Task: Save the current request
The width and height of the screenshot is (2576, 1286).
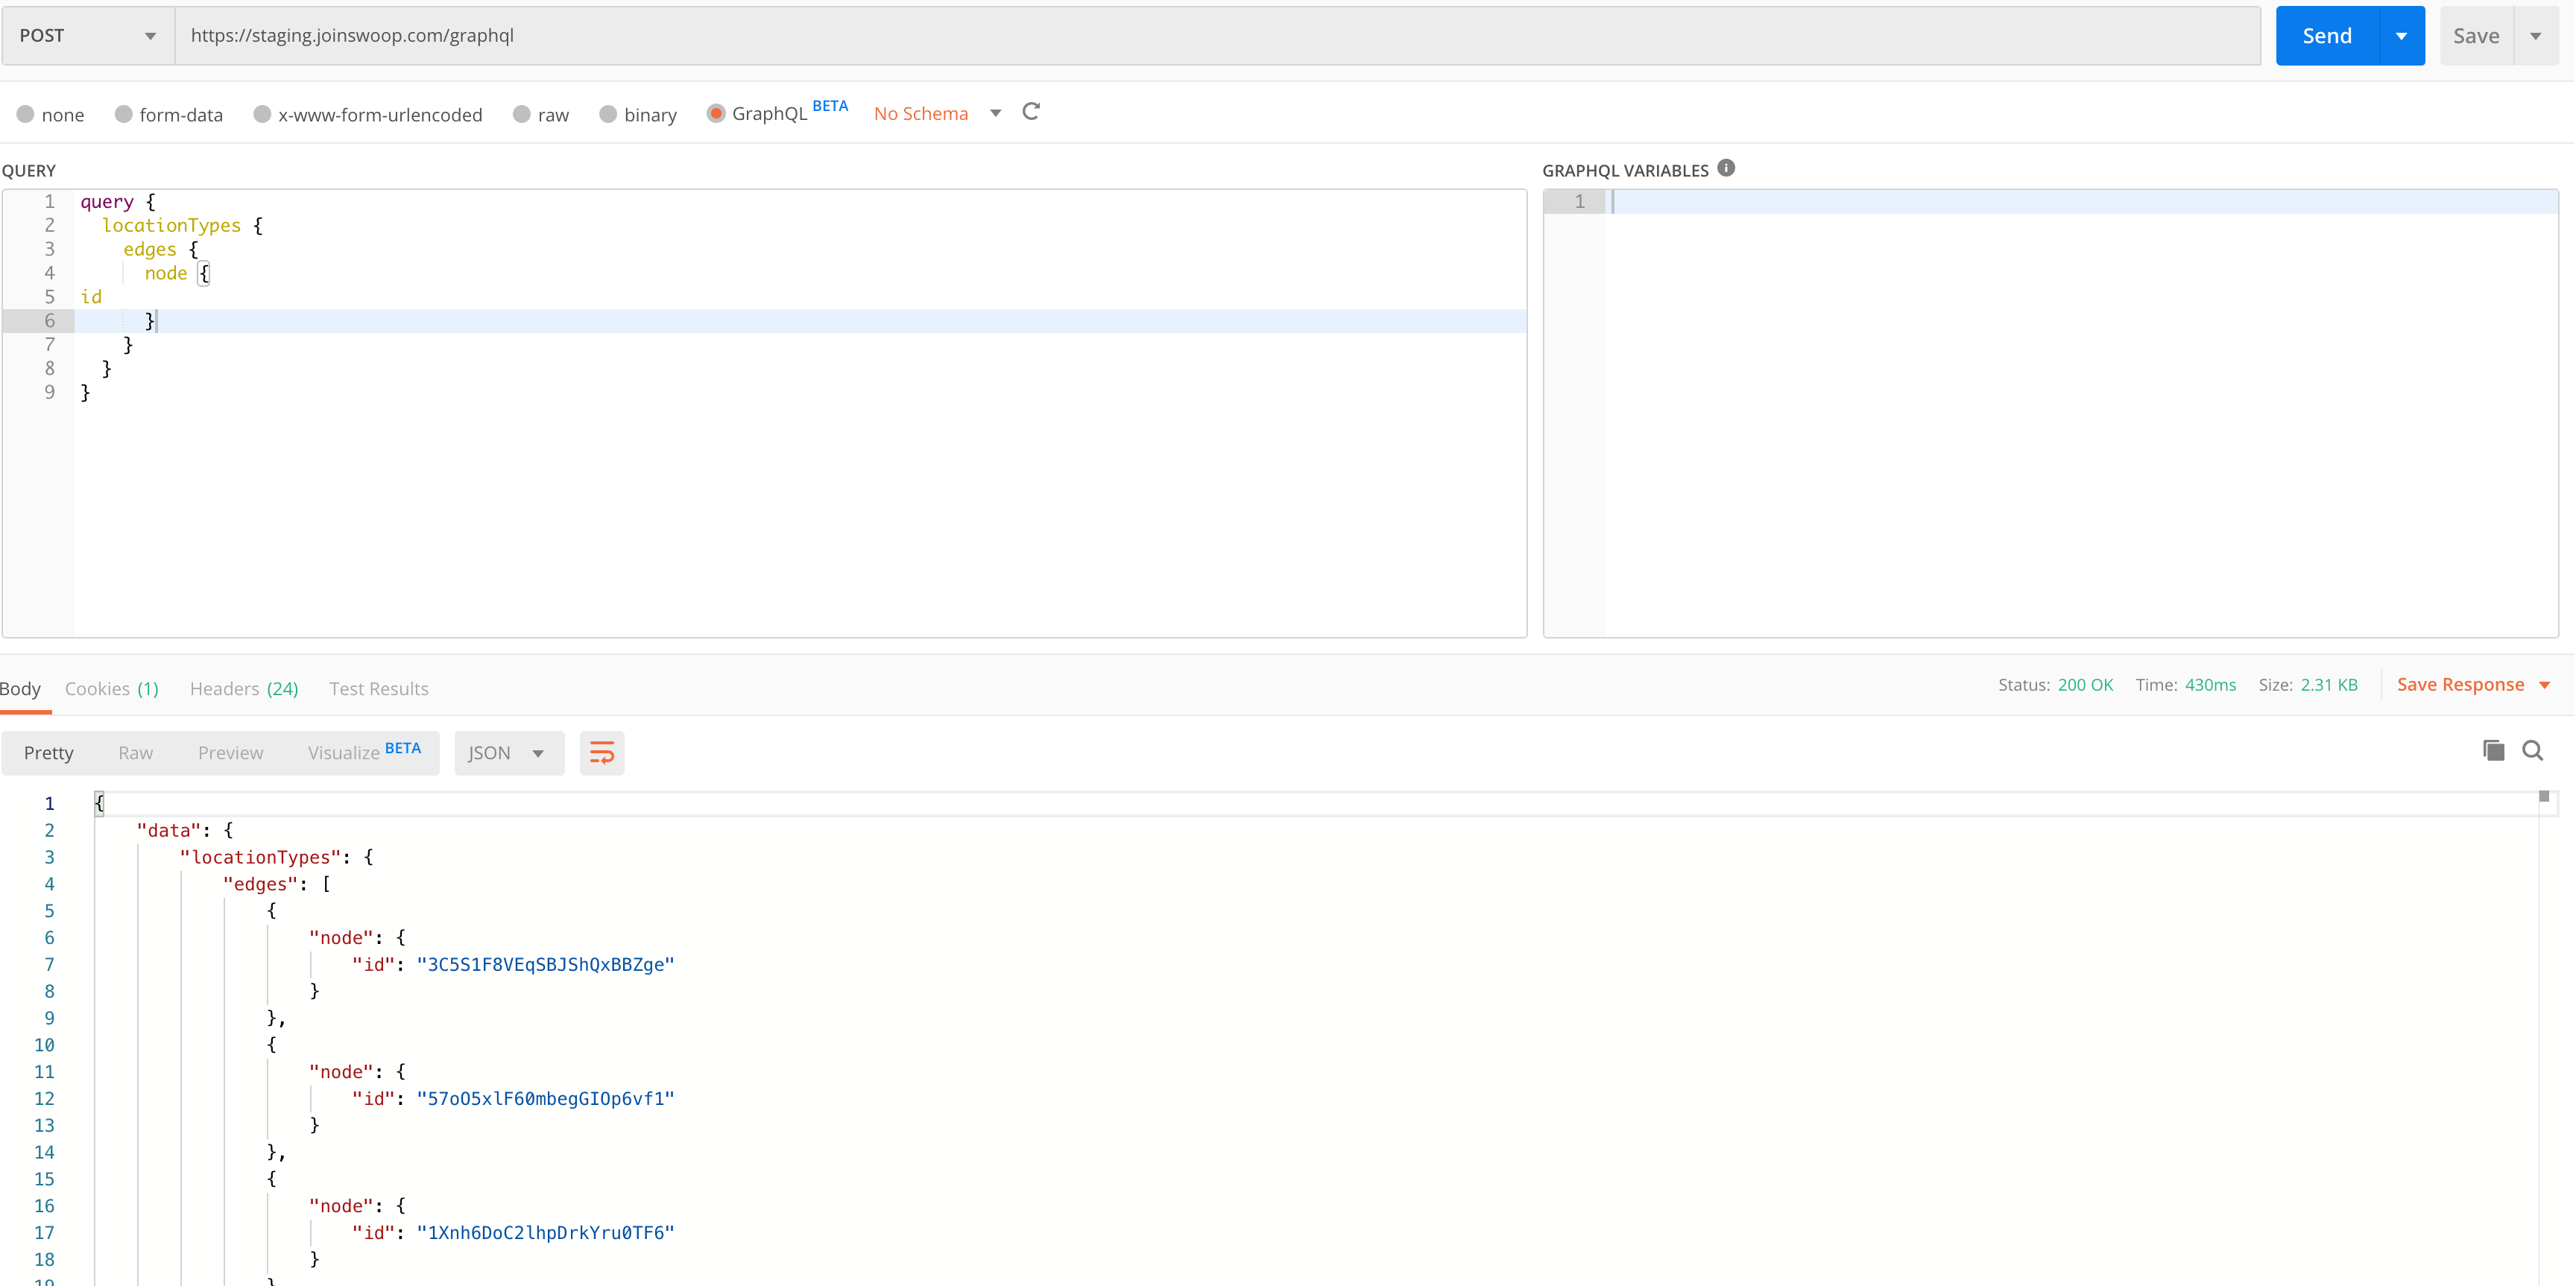Action: pos(2477,35)
